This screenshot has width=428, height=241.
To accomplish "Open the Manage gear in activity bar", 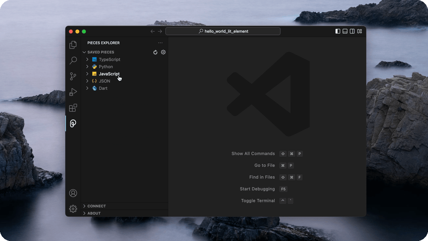I will click(73, 209).
